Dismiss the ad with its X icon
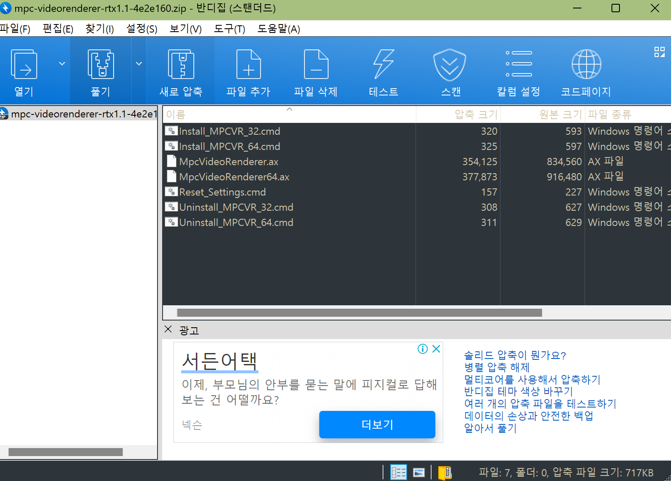 point(436,349)
